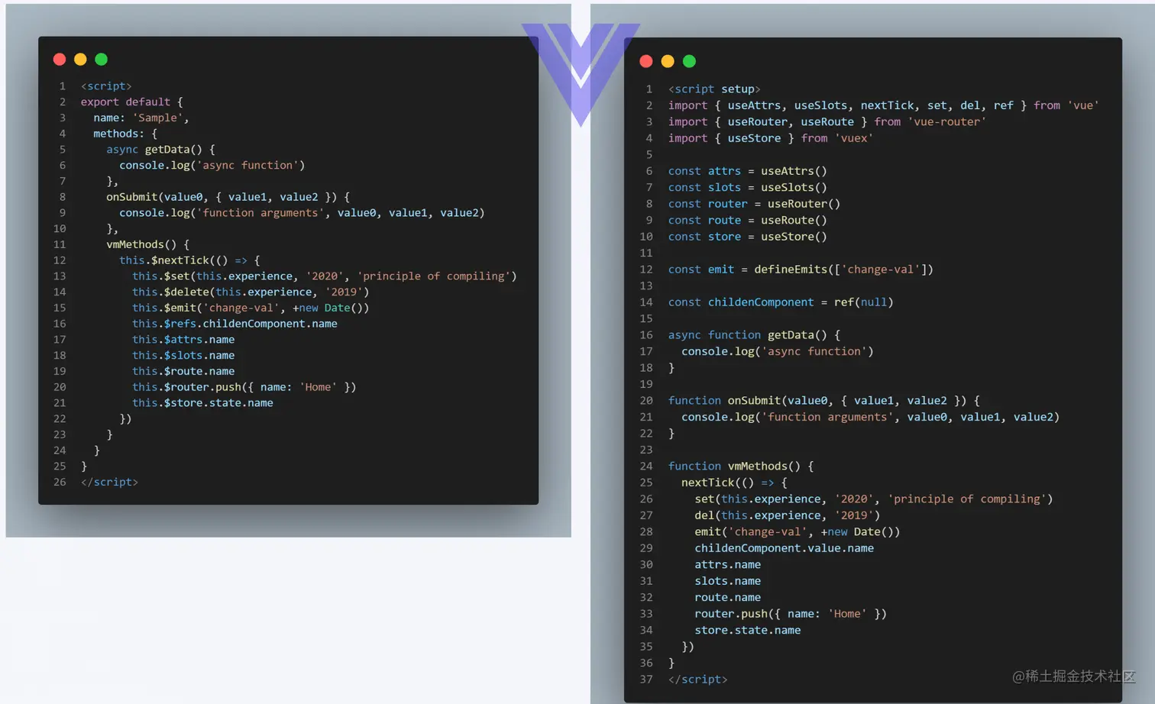
Task: Click the 'this.$refs.childenComponent.name' line
Action: pos(235,324)
